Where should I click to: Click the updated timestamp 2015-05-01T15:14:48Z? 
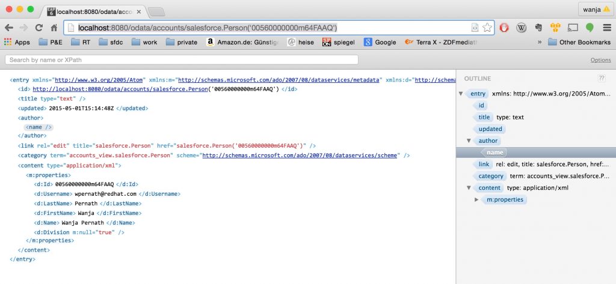(81, 108)
